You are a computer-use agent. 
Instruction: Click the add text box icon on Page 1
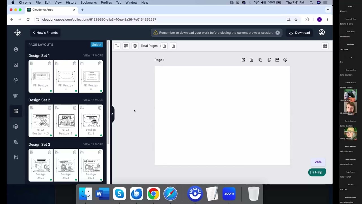[243, 60]
